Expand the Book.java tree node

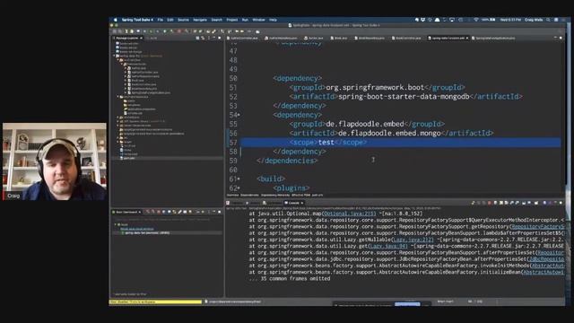pos(126,80)
